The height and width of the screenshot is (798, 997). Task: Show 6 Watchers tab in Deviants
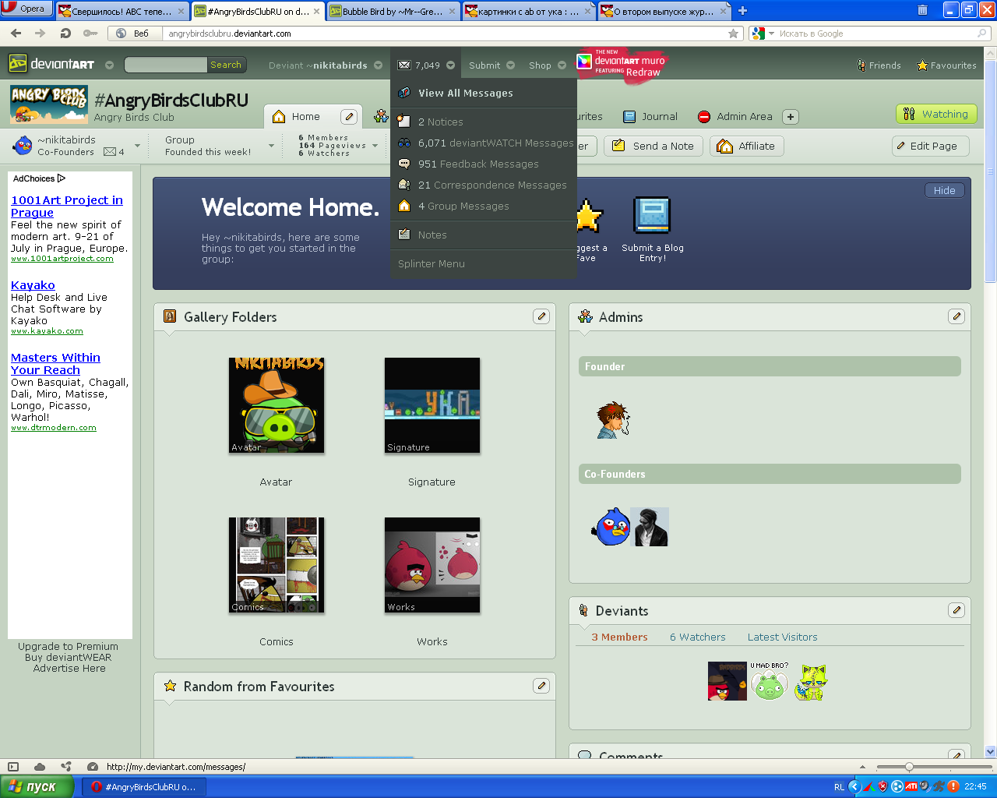tap(697, 637)
